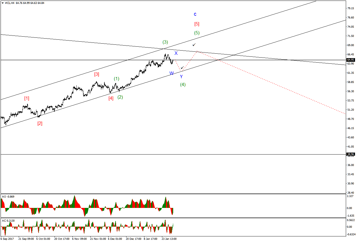
Task: Select the red [5] wave label
Action: click(197, 24)
